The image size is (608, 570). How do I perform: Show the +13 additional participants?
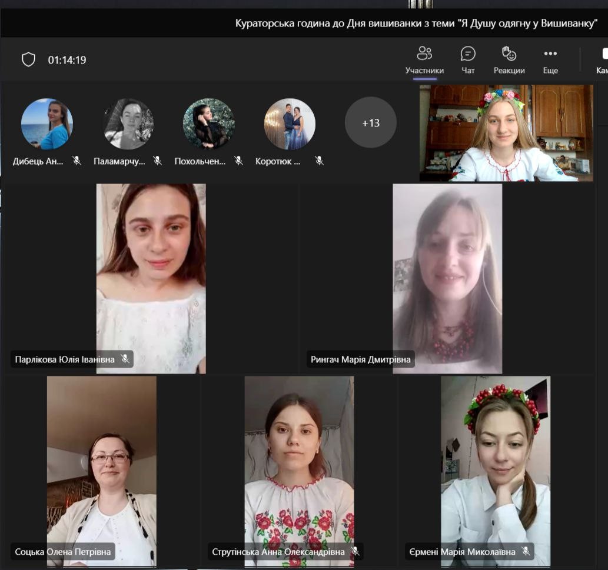pos(370,122)
